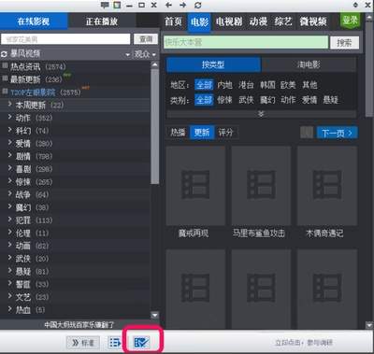Switch to the 正在播放 tab
This screenshot has width=374, height=354.
point(102,21)
